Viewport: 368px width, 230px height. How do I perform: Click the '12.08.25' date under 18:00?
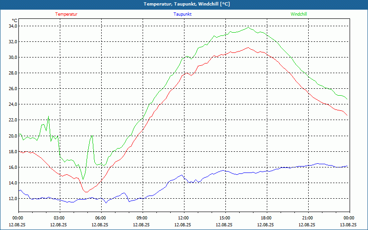[x=265, y=224]
